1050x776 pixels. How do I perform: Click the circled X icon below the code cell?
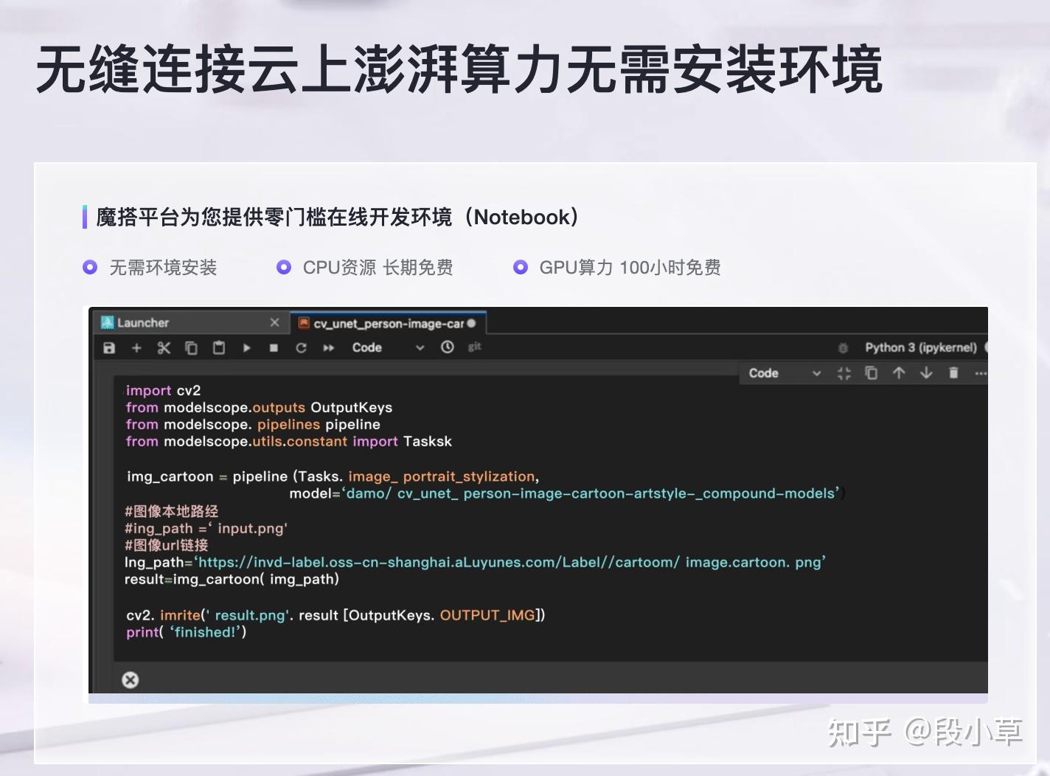click(x=131, y=680)
